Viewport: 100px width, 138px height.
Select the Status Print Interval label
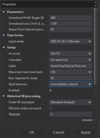[x=27, y=29]
